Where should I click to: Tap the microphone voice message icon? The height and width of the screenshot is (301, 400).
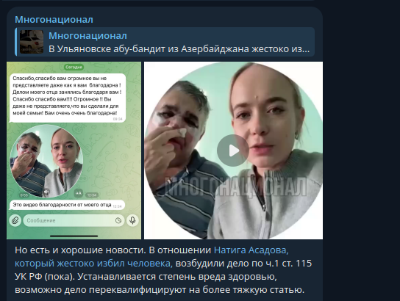[132, 220]
